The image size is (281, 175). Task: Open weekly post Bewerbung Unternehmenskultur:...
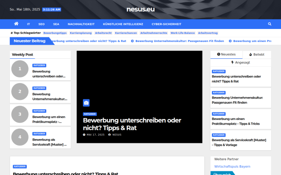[50, 97]
